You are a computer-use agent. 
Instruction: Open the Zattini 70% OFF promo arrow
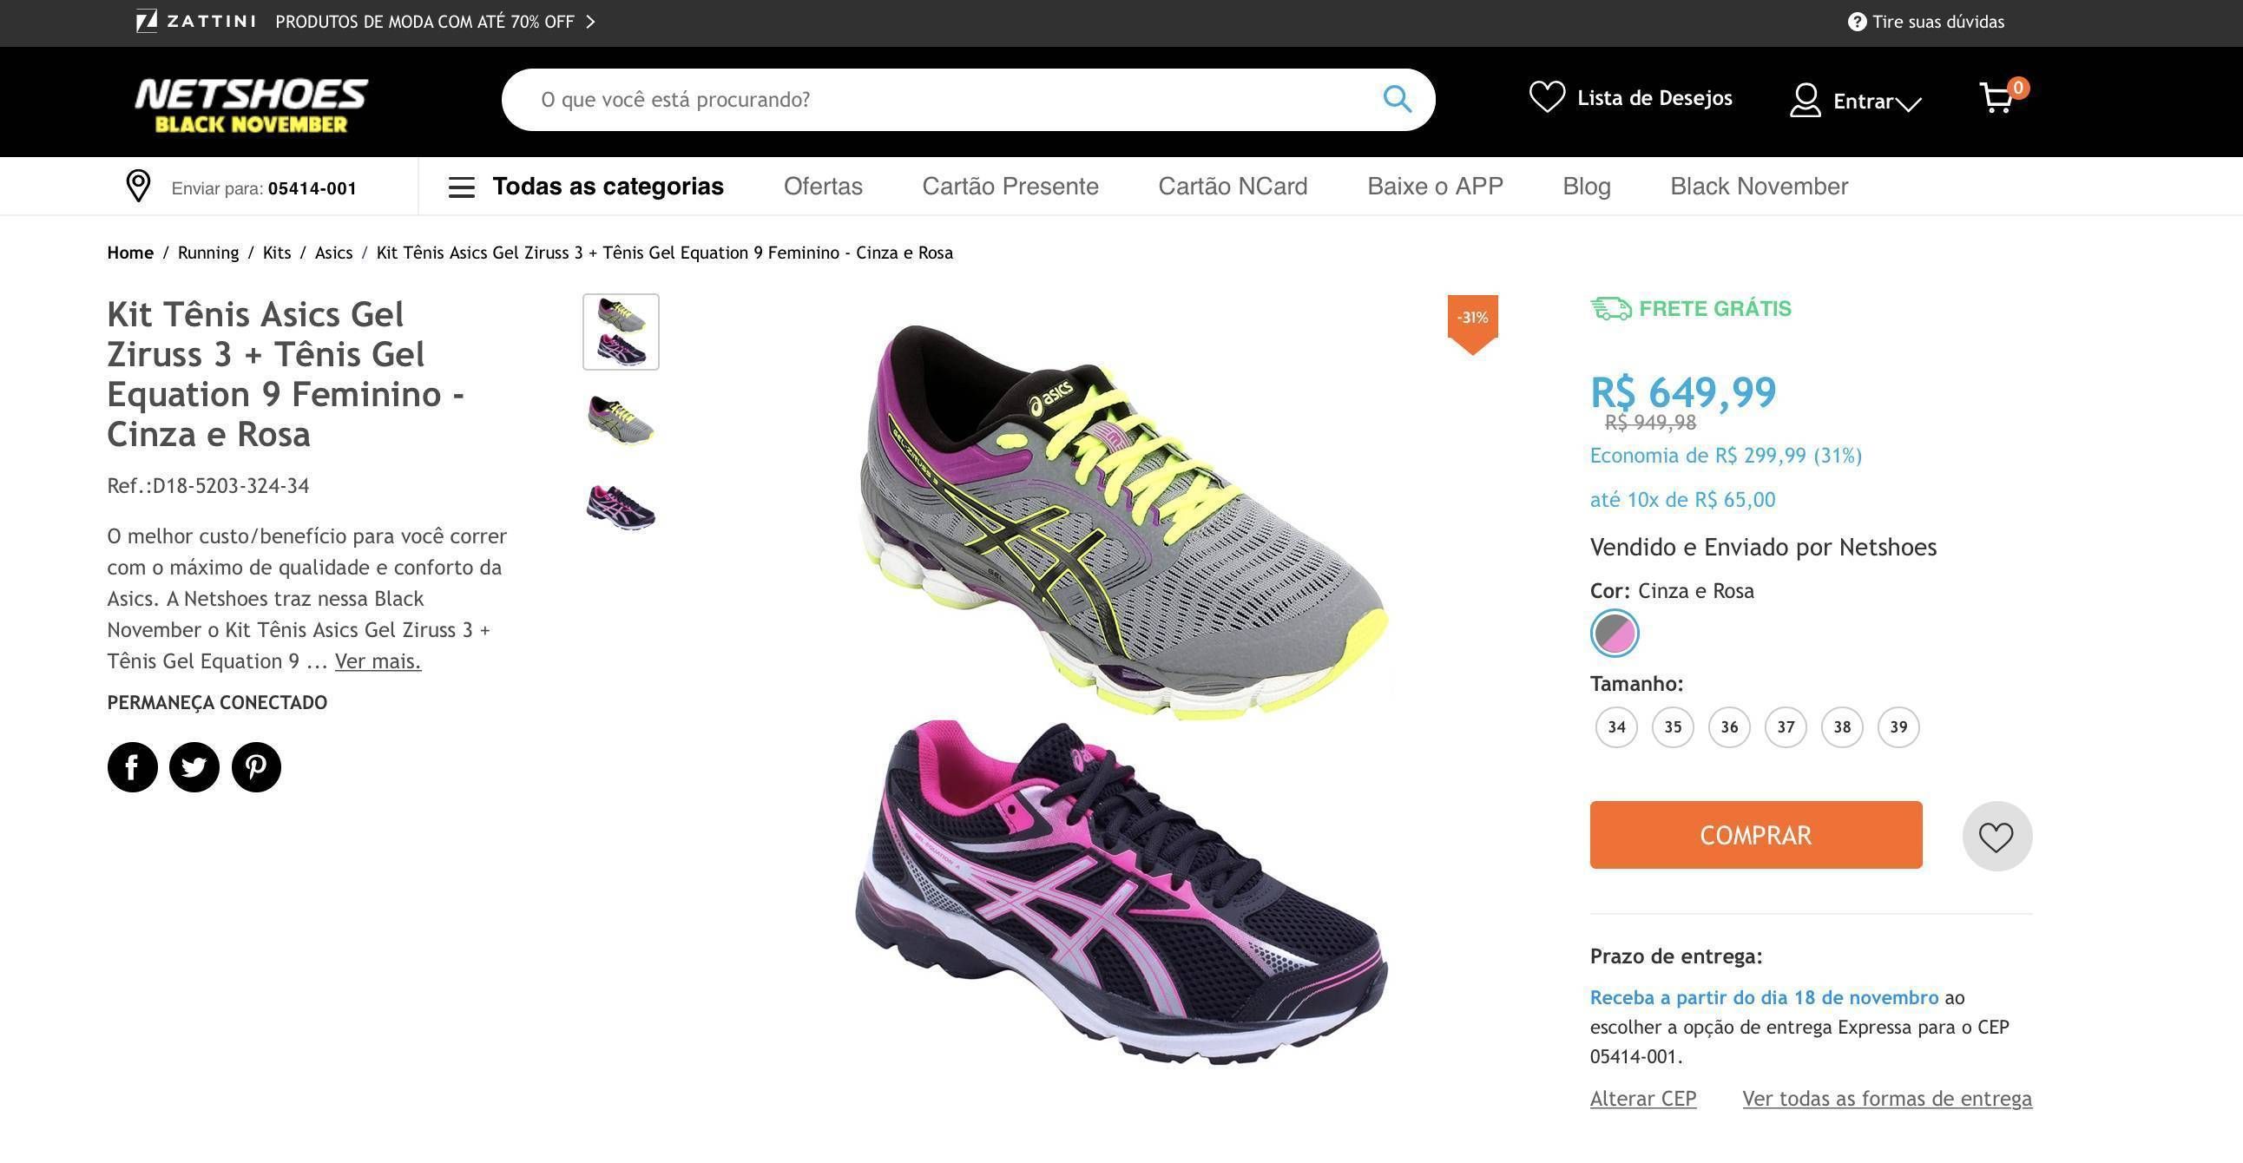[x=590, y=22]
